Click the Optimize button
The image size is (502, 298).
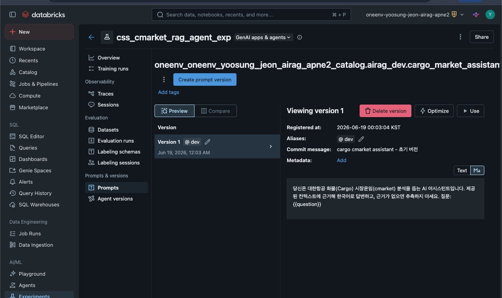coord(434,111)
